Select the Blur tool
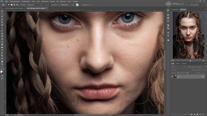The image size is (207, 116). coord(2,44)
